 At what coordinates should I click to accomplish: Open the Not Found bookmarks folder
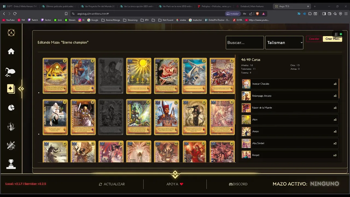tap(166, 20)
